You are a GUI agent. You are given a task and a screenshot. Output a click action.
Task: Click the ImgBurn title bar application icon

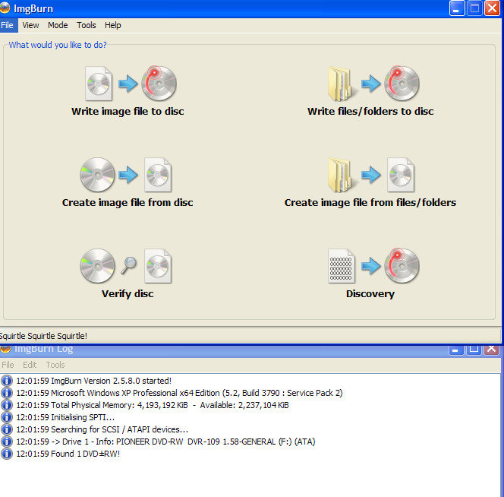click(5, 8)
